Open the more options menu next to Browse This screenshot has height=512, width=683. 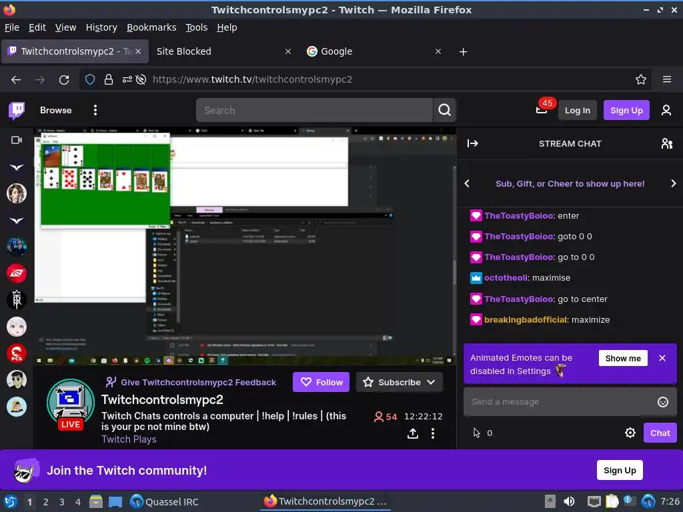click(95, 110)
